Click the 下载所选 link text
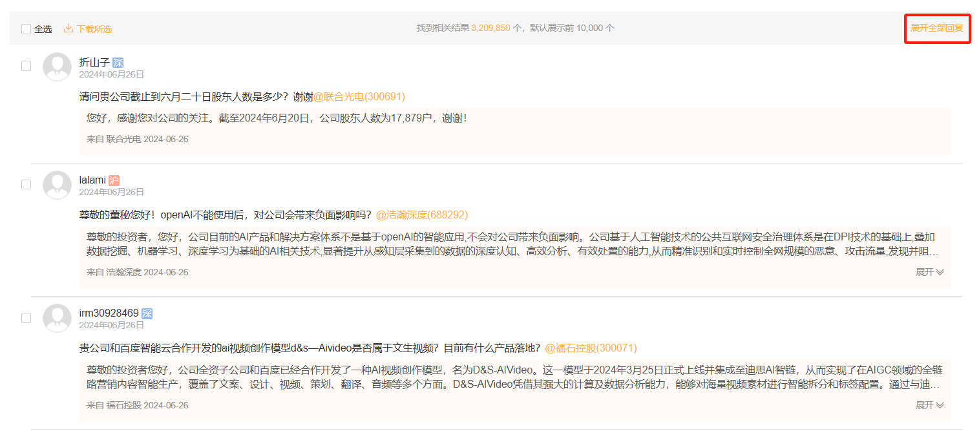979x431 pixels. pyautogui.click(x=94, y=29)
